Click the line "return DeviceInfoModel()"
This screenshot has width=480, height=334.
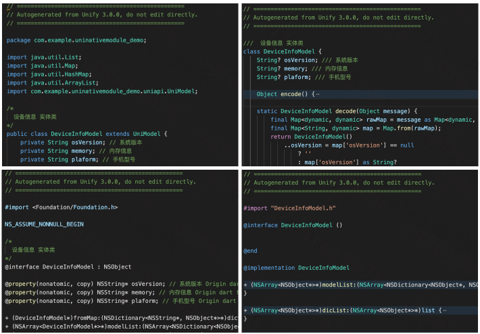(312, 137)
